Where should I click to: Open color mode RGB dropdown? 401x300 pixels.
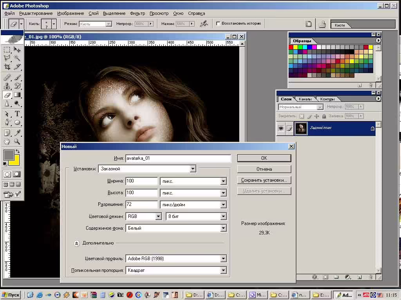pyautogui.click(x=158, y=216)
